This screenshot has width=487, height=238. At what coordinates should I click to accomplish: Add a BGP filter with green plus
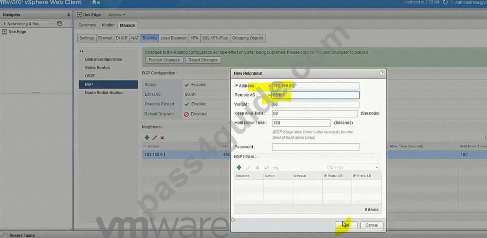pos(239,167)
